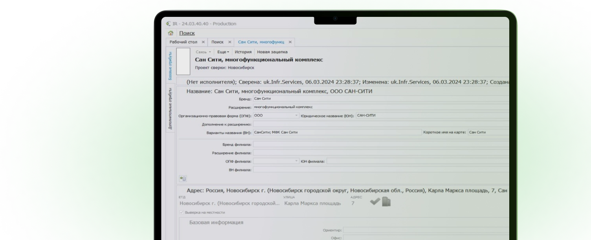Click the status line starting (Нет исполнителя)
This screenshot has width=591, height=240.
[x=348, y=82]
